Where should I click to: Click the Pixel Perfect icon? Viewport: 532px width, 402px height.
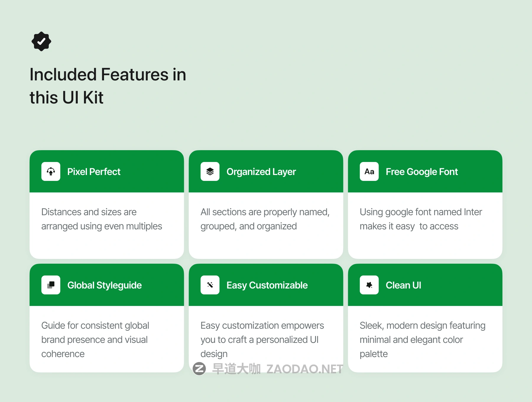coord(51,171)
